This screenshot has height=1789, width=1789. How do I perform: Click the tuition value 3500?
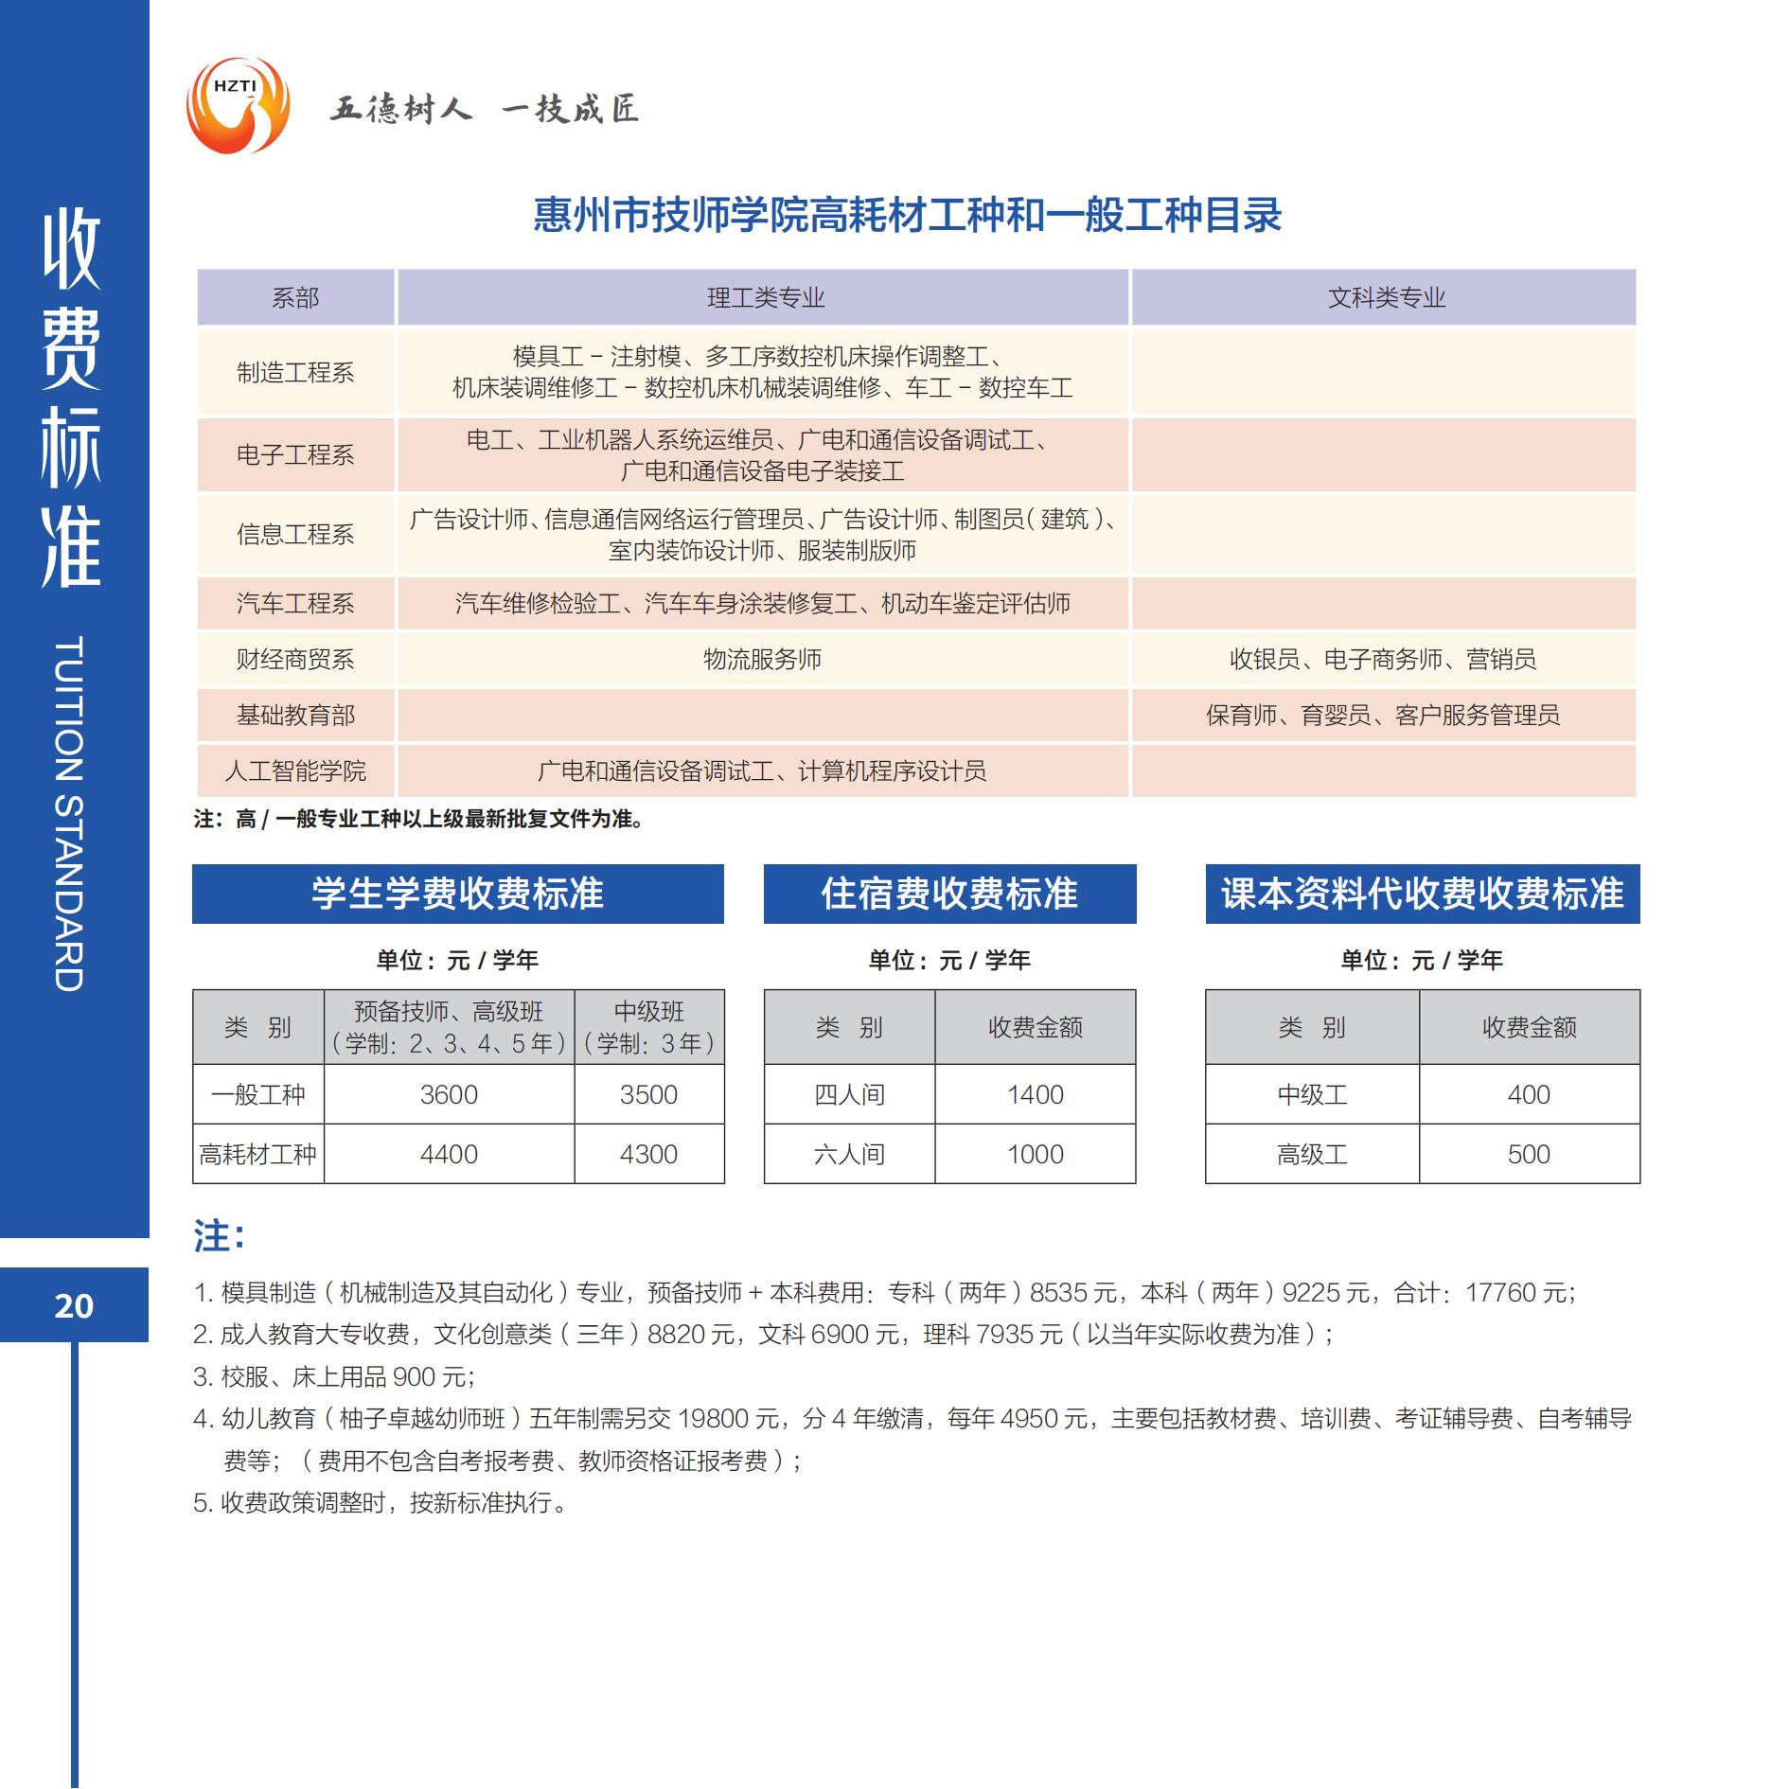649,1095
